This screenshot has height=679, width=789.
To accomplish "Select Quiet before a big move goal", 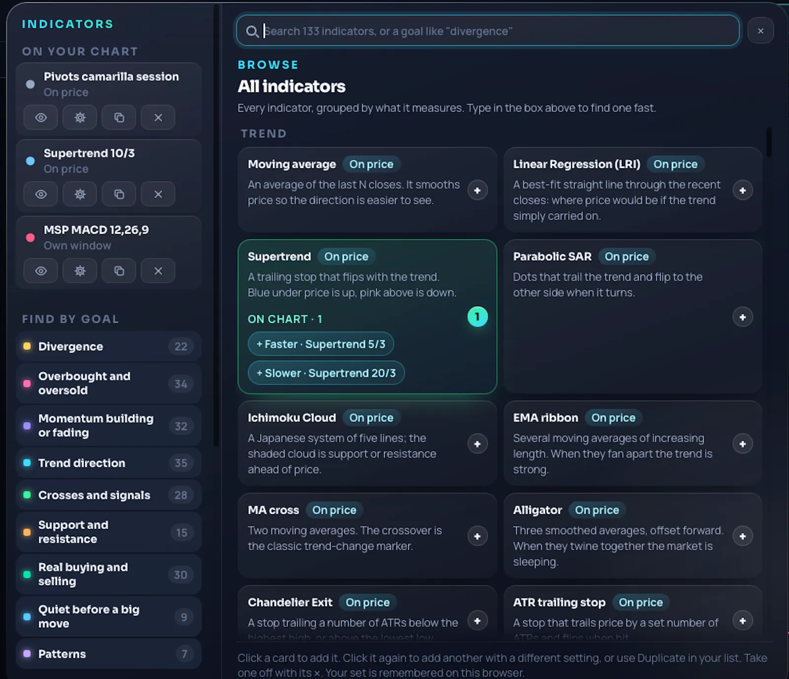I will pos(108,616).
